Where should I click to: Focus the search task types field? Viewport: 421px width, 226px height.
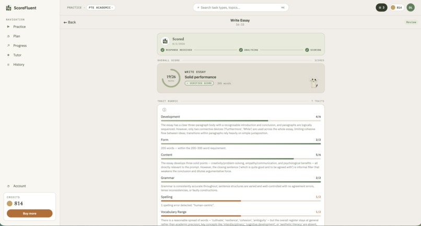coord(241,7)
